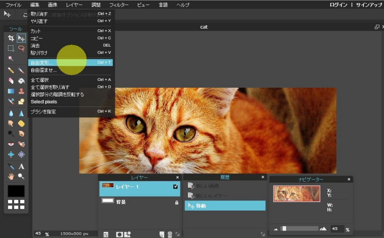
Task: Select the Hand pan tool
Action: click(11, 176)
